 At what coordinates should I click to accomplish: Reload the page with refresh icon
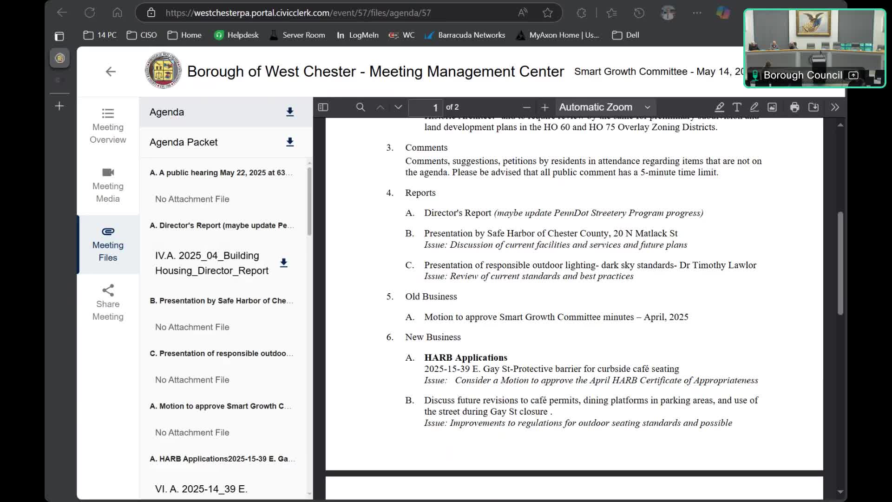click(x=90, y=13)
